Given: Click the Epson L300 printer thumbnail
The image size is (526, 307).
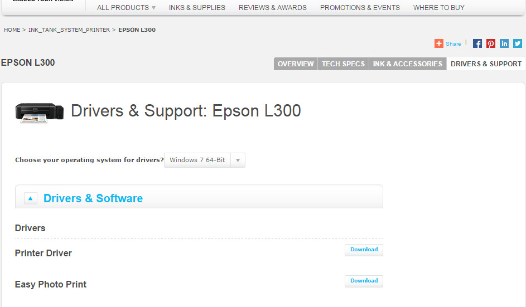Looking at the screenshot, I should (39, 113).
